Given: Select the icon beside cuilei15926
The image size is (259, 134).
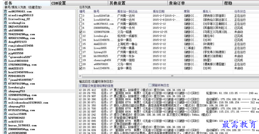Looking at the screenshot, I should click(5, 114).
